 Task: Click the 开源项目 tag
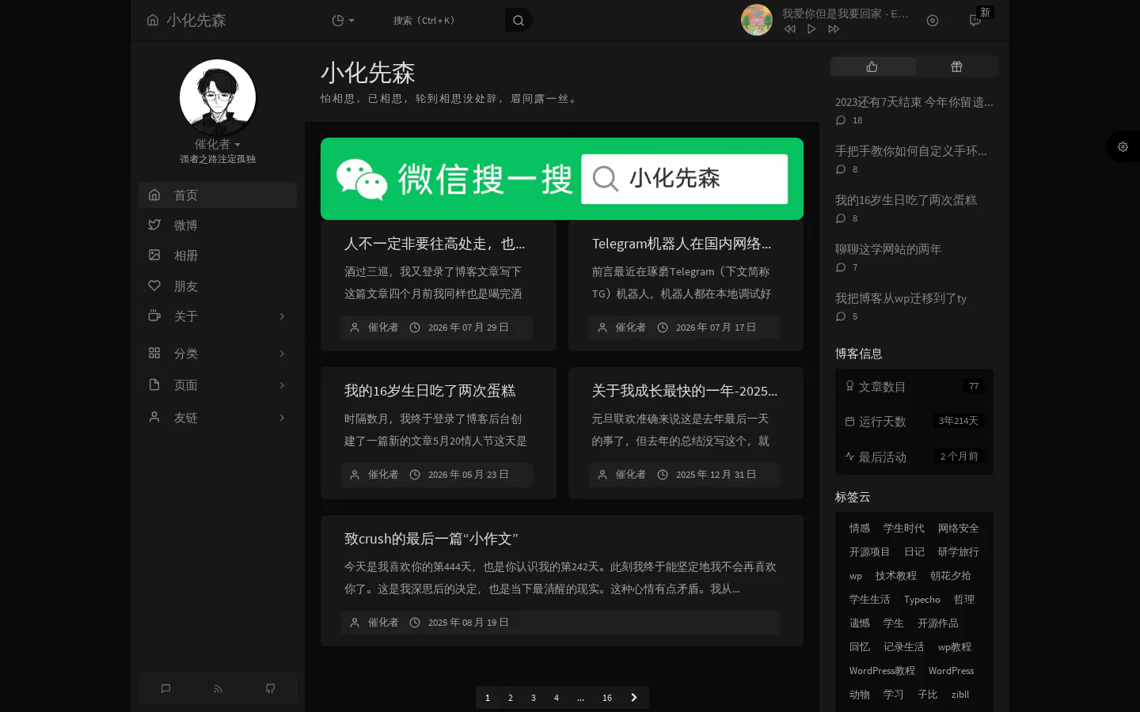point(870,552)
